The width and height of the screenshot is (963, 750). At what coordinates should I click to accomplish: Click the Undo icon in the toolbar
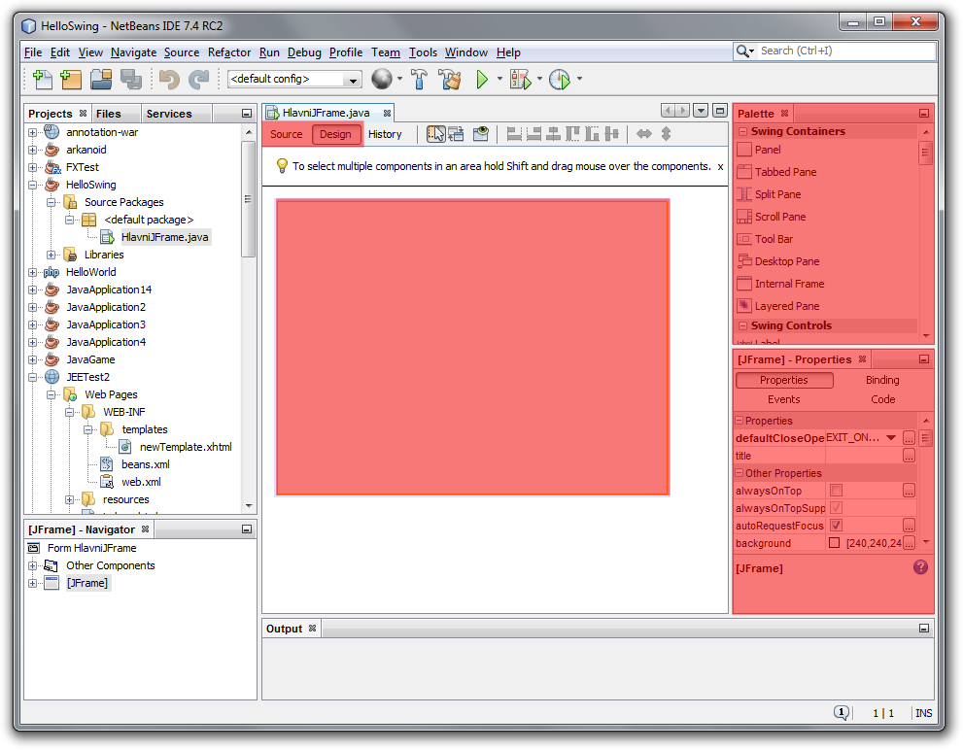tap(169, 80)
